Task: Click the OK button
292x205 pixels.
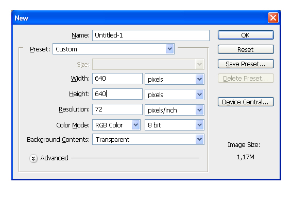Action: [x=246, y=35]
